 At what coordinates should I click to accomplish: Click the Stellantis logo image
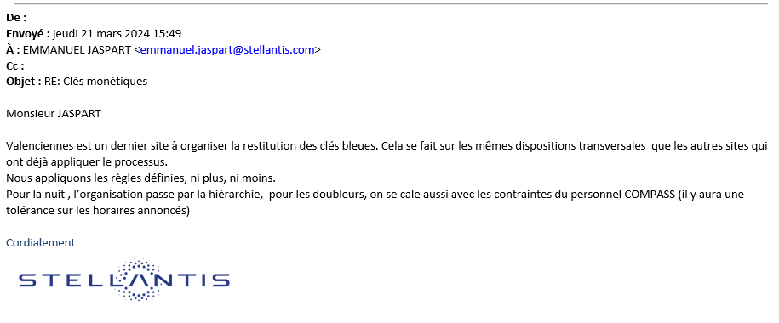click(x=124, y=280)
